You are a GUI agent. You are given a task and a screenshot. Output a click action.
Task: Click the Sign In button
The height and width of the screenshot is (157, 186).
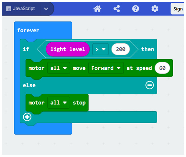point(178,9)
